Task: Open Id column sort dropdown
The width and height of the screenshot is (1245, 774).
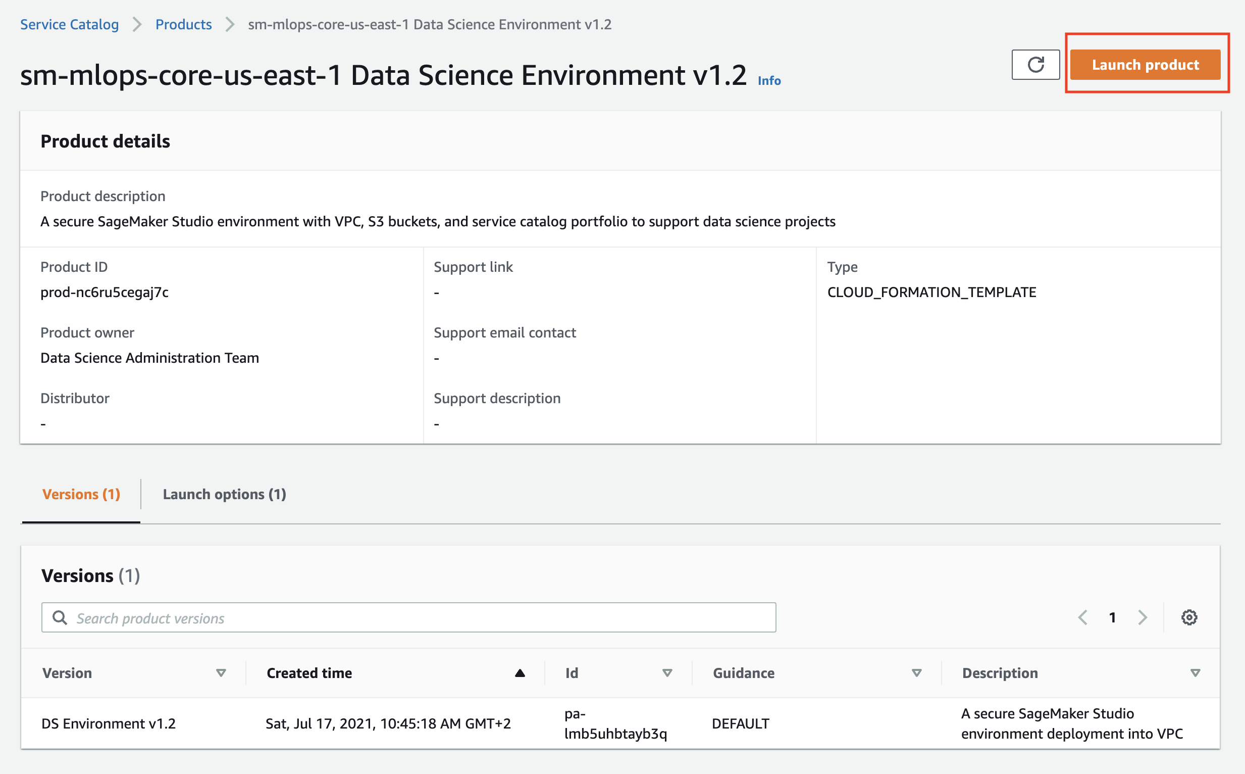Action: pyautogui.click(x=667, y=673)
